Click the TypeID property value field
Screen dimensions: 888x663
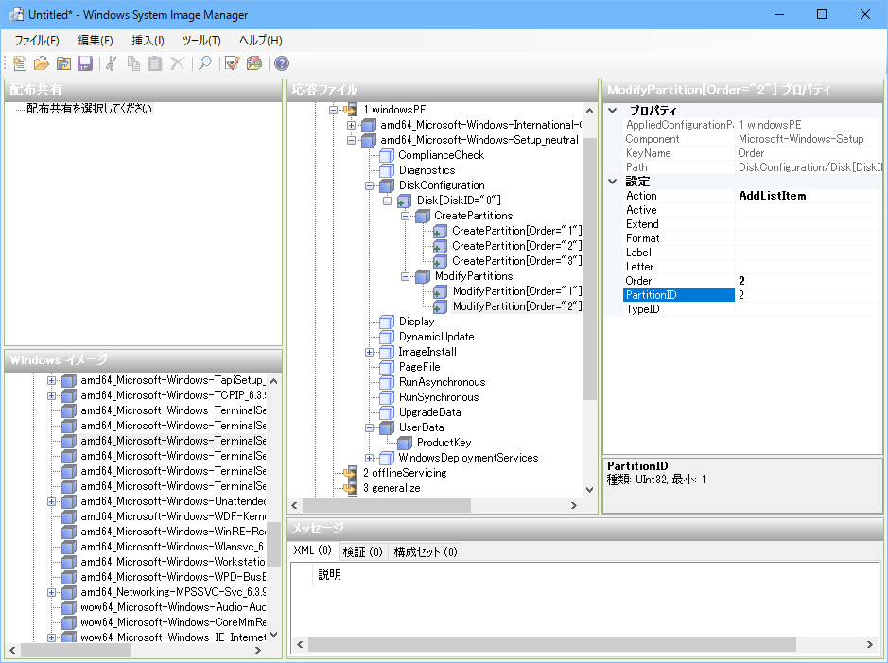809,309
